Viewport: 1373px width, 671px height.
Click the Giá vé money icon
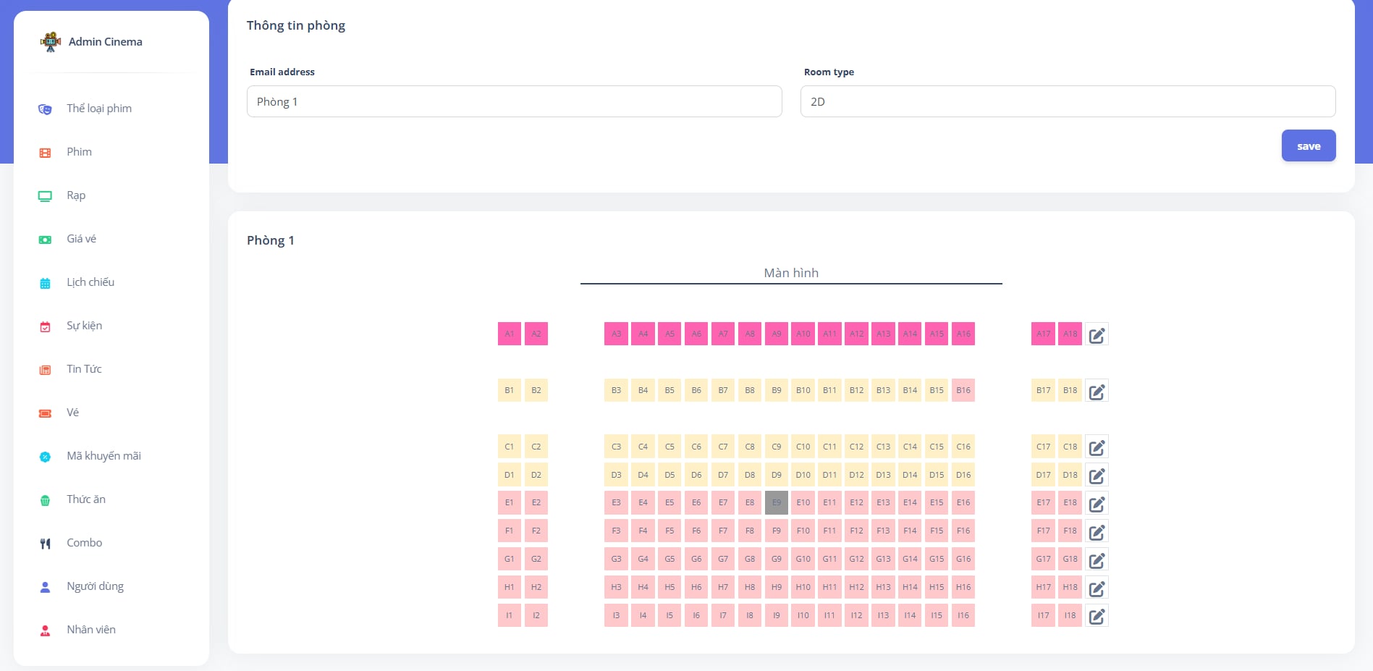pos(45,240)
